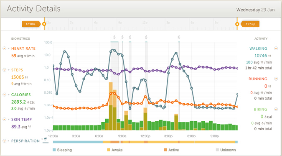The image size is (282, 156).
Task: Click the Wednesday 29 Jan date
Action: pos(256,10)
